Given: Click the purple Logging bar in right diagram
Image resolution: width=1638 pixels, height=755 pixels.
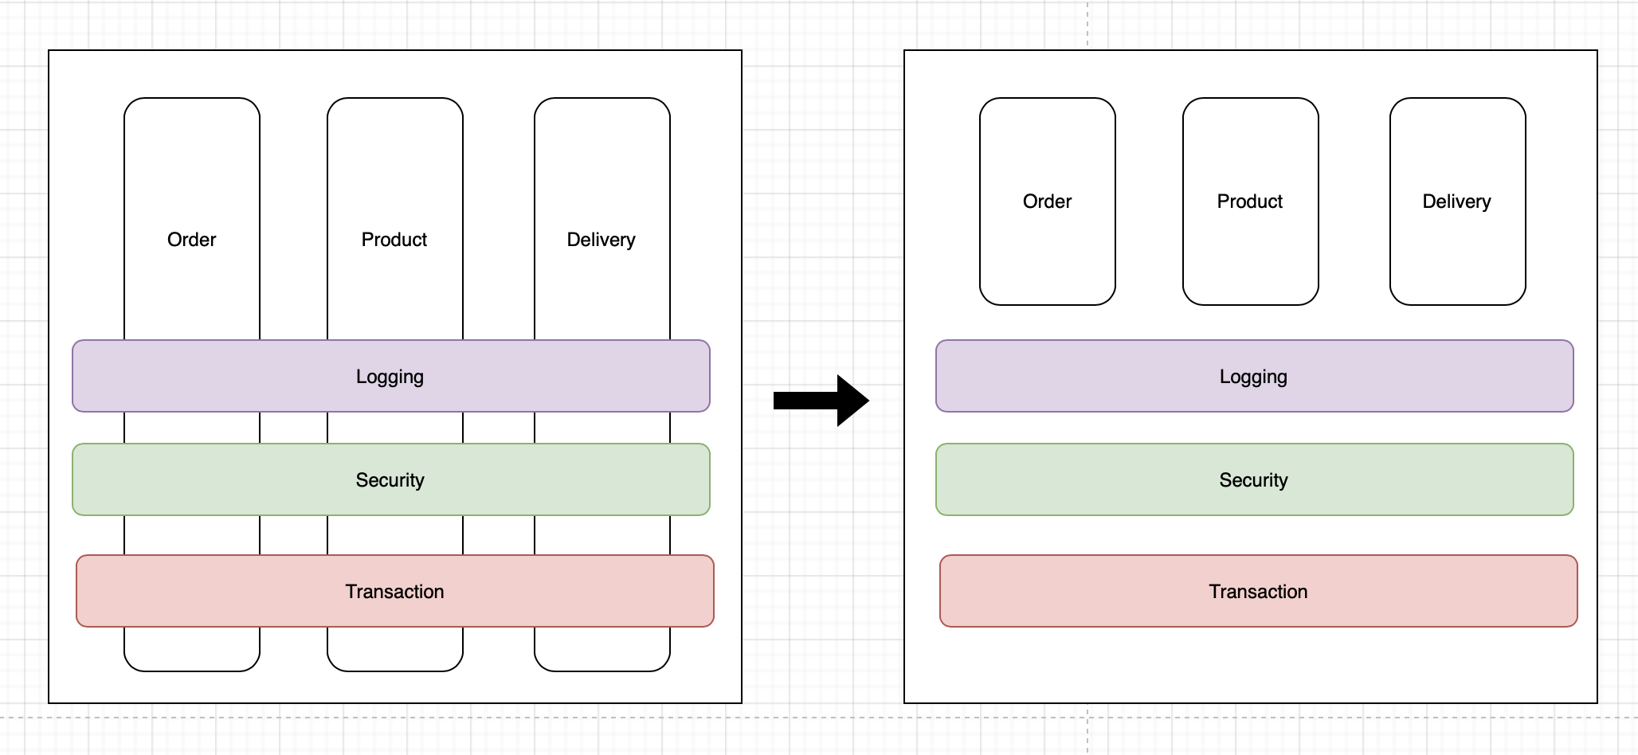Looking at the screenshot, I should click(1255, 376).
